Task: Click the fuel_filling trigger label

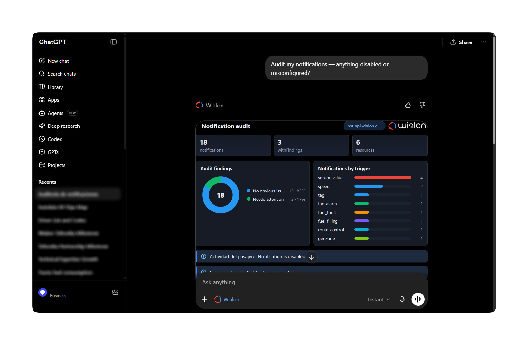Action: point(328,221)
